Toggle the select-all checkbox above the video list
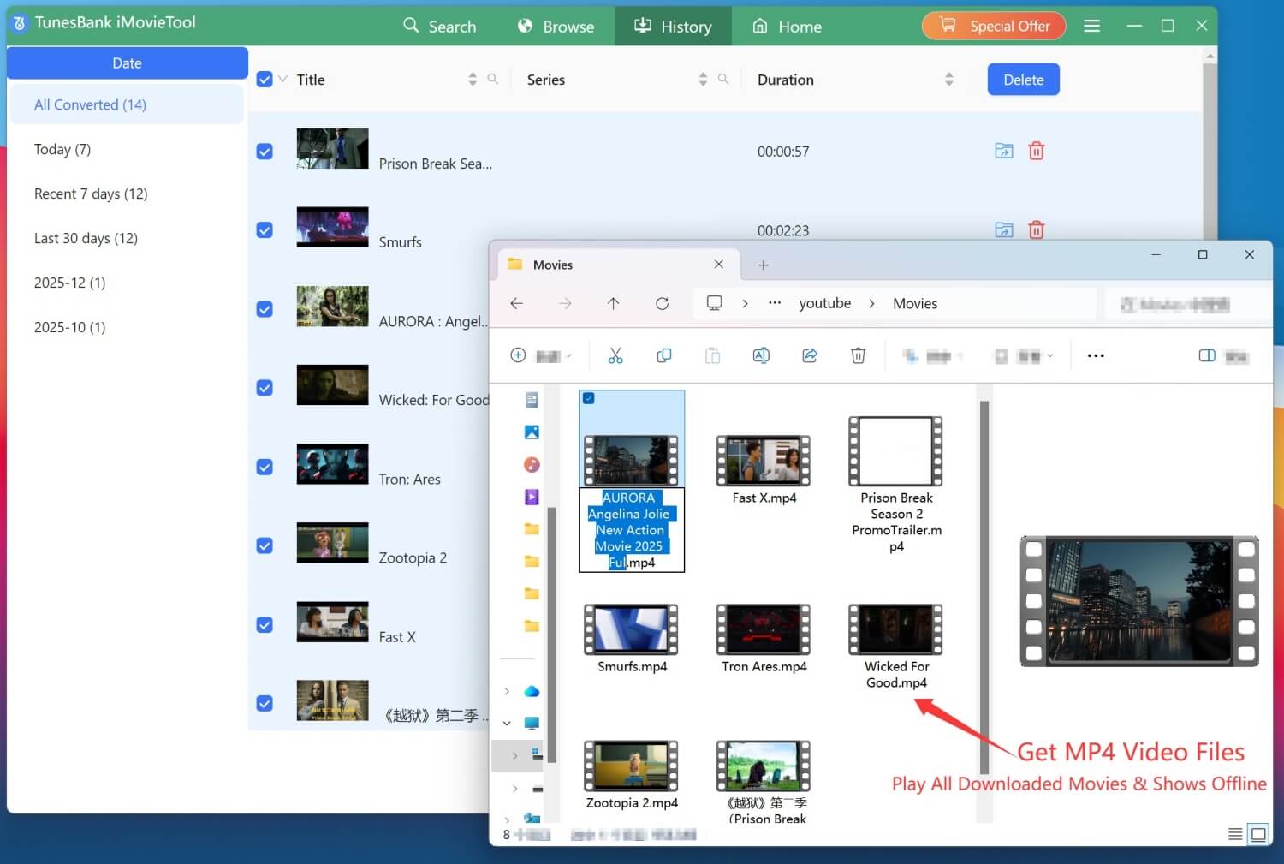Screen dimensions: 1284x864 pos(265,78)
